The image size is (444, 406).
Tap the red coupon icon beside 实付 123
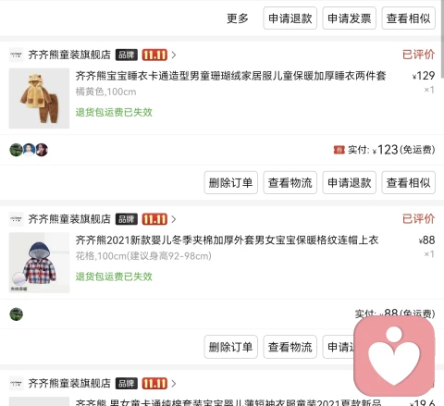tap(339, 150)
